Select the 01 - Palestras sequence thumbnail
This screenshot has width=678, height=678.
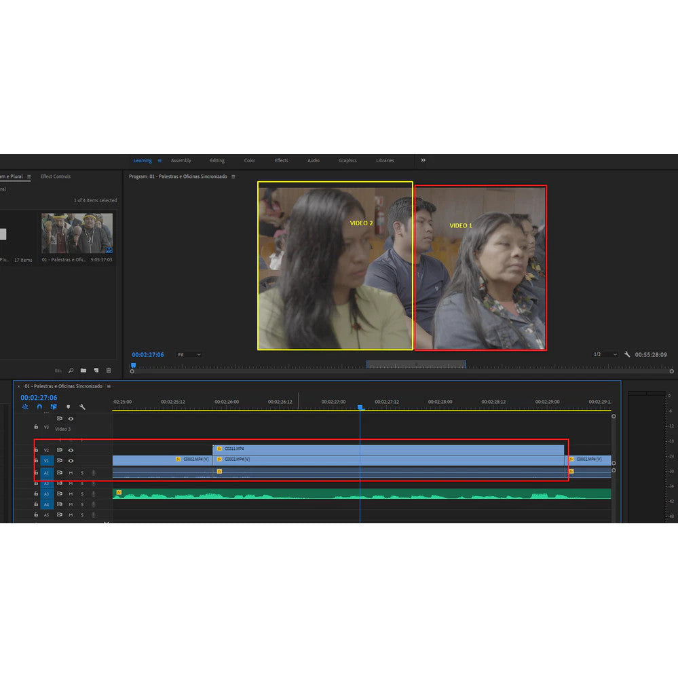pyautogui.click(x=77, y=233)
